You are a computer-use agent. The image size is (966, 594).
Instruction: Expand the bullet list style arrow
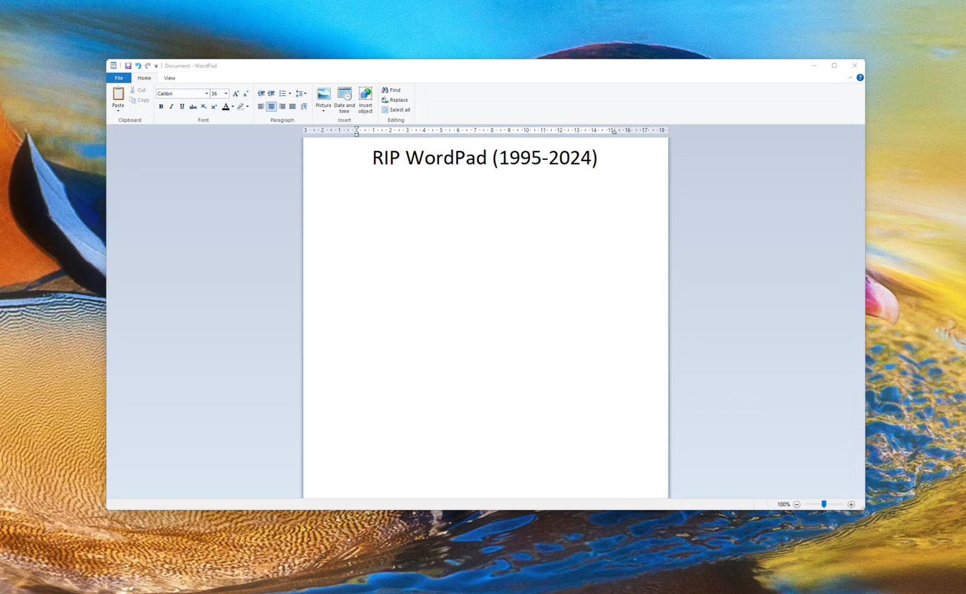[x=290, y=94]
